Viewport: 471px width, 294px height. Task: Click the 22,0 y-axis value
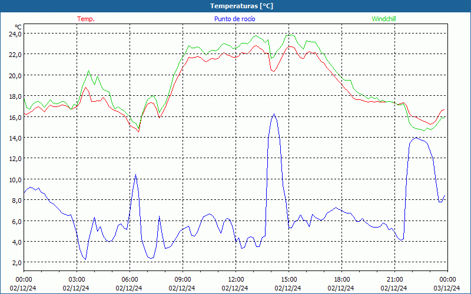(x=15, y=55)
